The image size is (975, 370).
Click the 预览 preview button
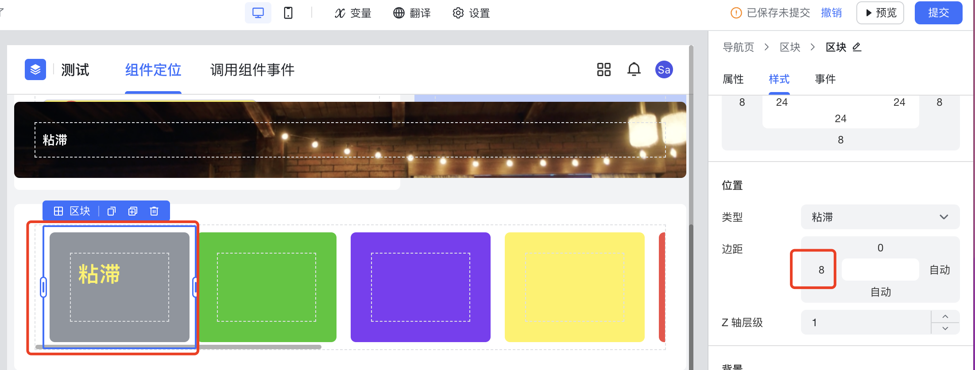880,13
